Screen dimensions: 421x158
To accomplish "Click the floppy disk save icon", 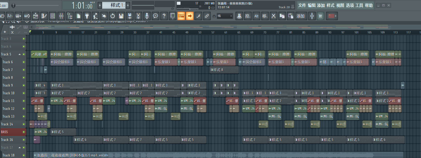I will pyautogui.click(x=121, y=16).
